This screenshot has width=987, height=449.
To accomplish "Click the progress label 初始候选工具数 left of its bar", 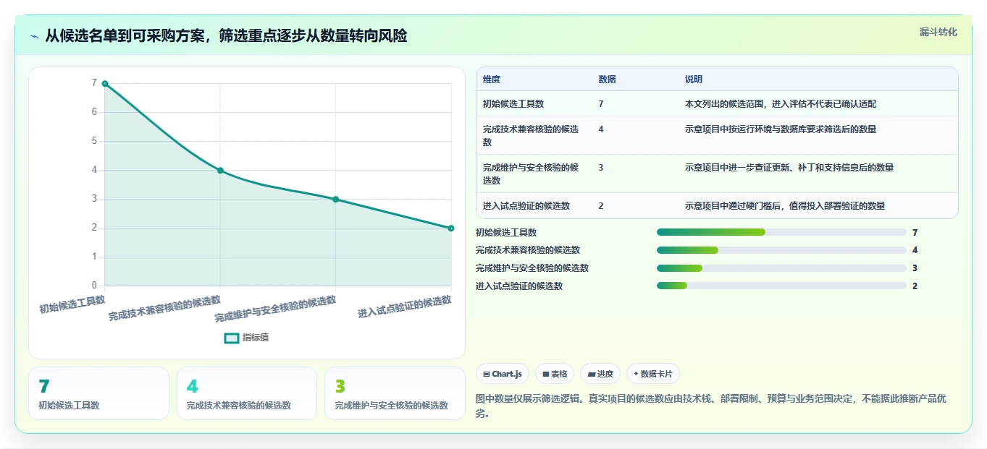I will [506, 232].
